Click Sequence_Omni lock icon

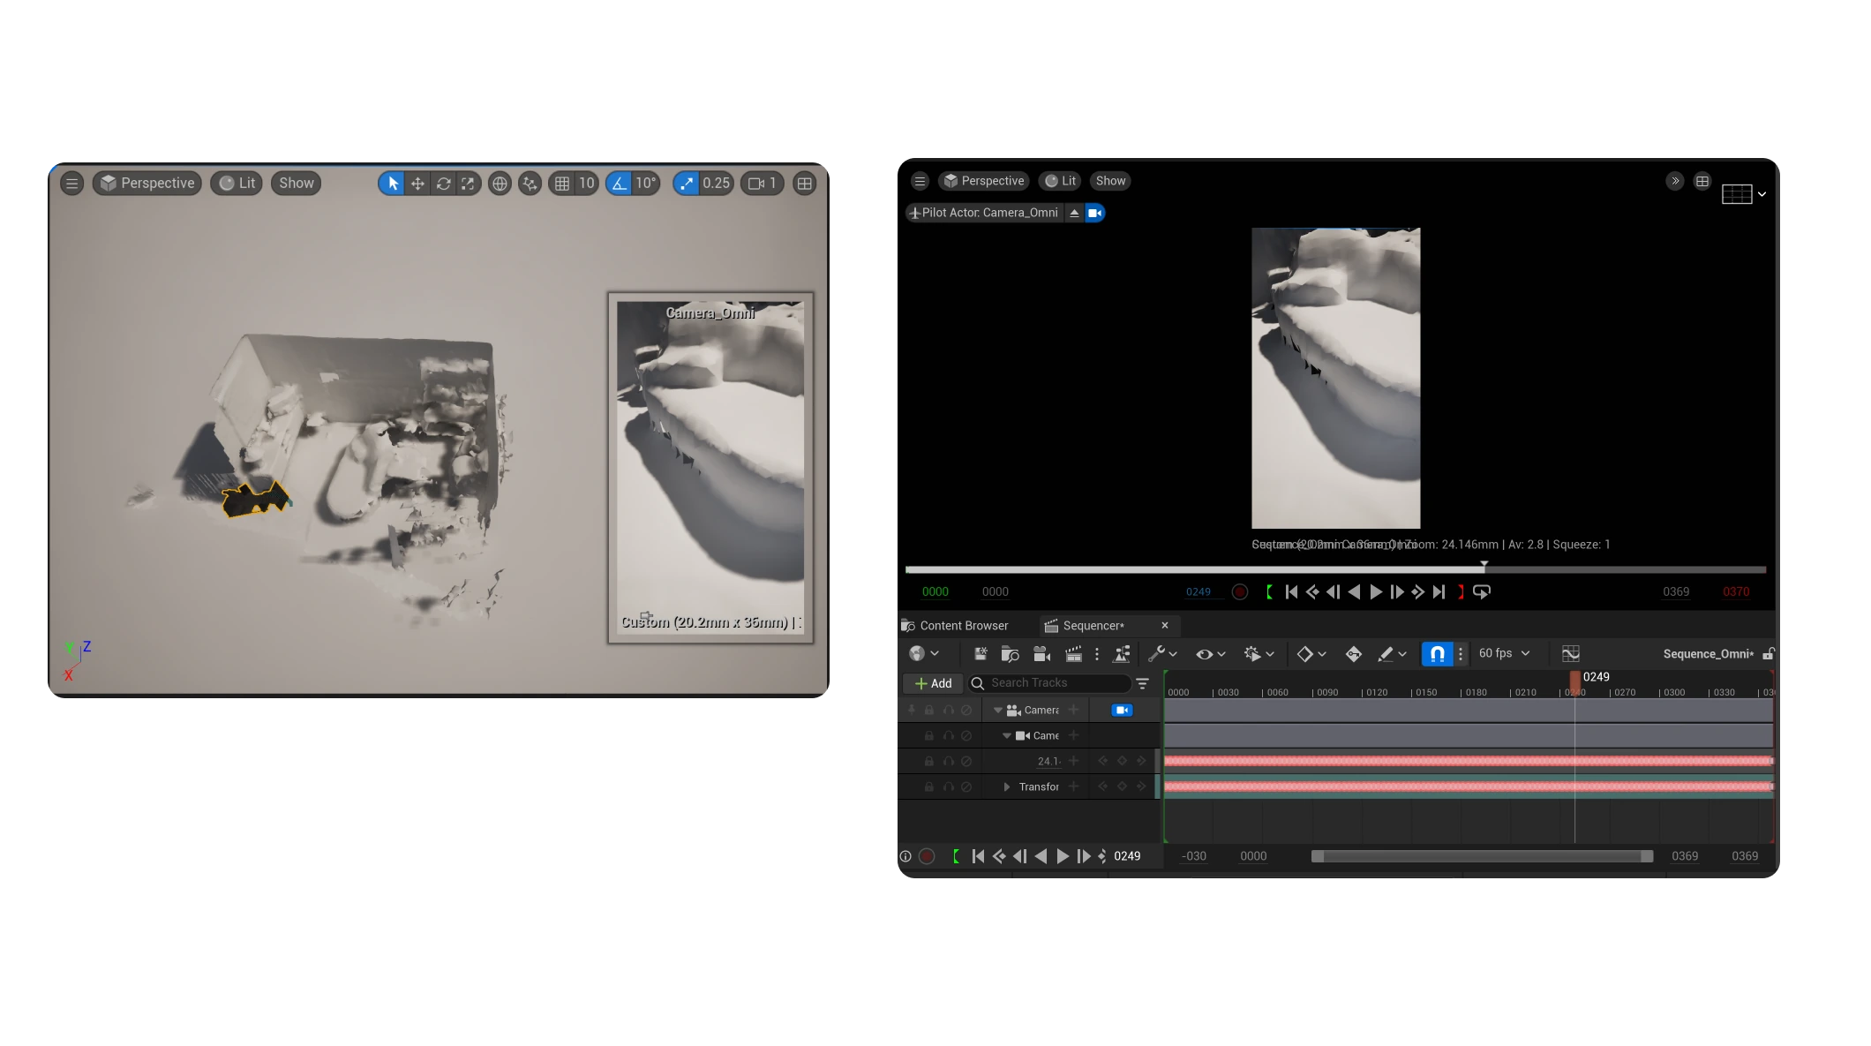click(1769, 654)
